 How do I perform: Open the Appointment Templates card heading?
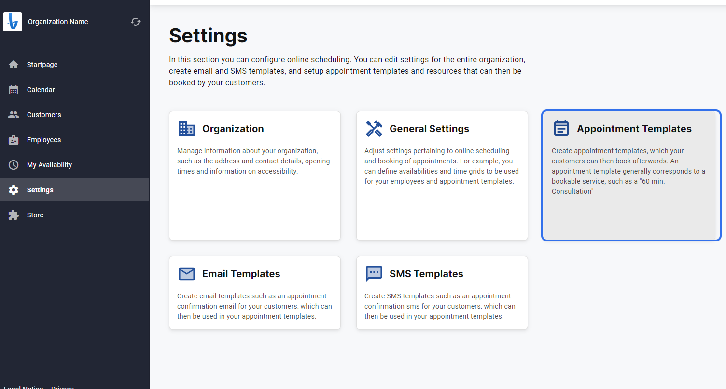coord(634,129)
